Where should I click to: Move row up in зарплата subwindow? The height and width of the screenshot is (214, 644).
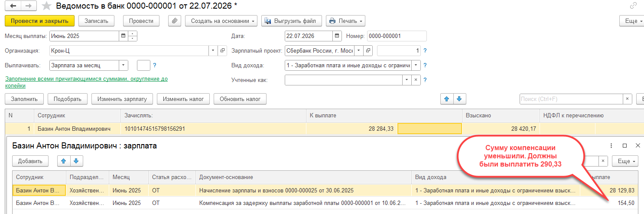click(x=63, y=161)
